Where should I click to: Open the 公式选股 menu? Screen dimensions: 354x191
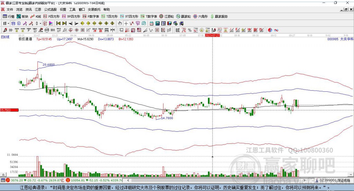click(50, 9)
